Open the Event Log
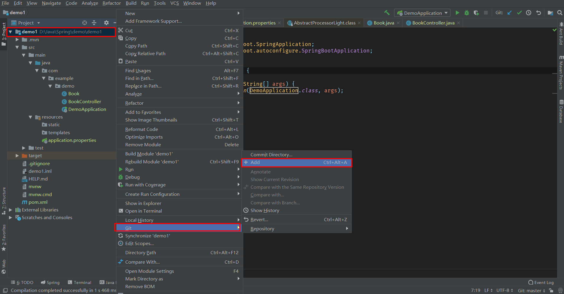 pyautogui.click(x=541, y=282)
